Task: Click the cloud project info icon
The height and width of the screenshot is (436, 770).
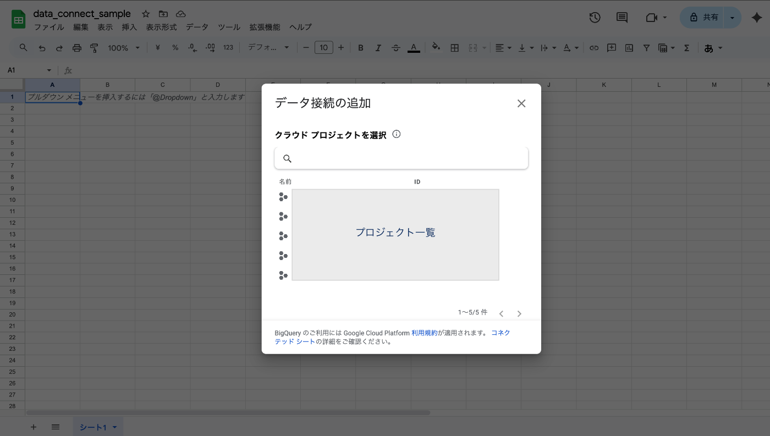Action: pos(397,134)
